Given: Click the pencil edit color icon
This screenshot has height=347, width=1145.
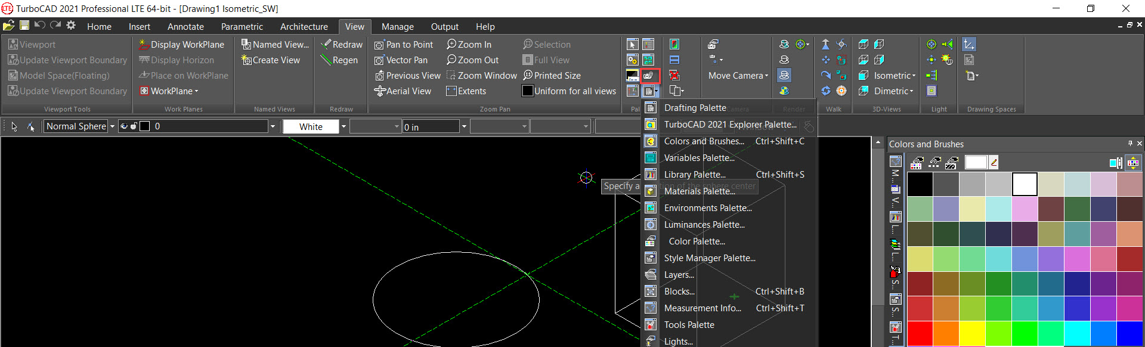Looking at the screenshot, I should 994,162.
